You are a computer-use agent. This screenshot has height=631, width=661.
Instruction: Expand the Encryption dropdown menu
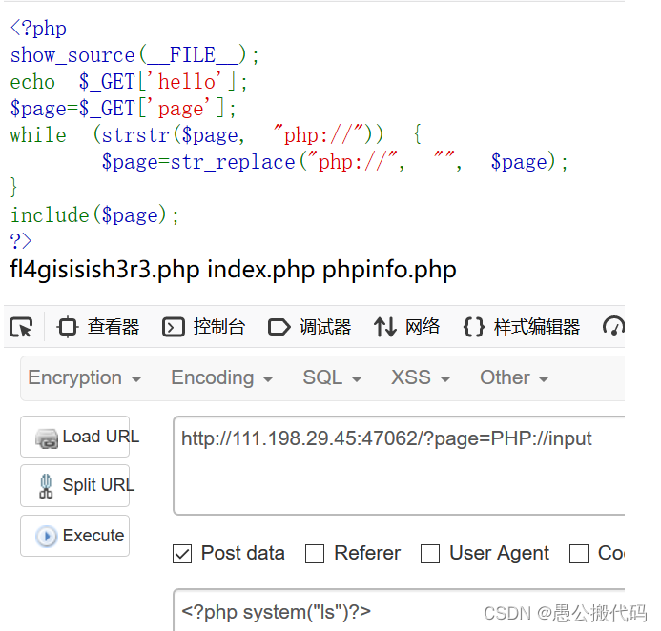tap(85, 377)
